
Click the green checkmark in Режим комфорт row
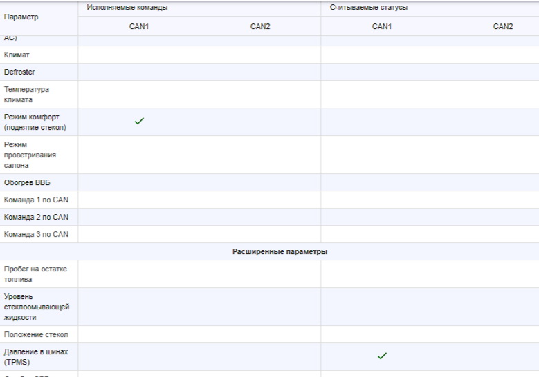click(139, 122)
